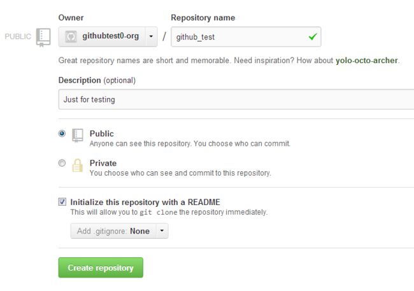
Task: Select the Public radio button
Action: pos(62,133)
